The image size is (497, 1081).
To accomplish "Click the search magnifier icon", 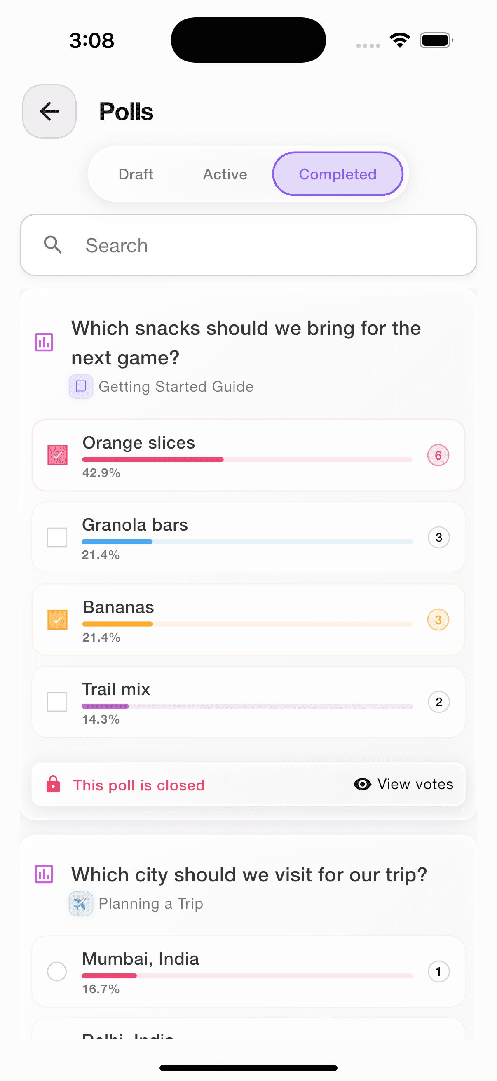I will (x=53, y=244).
